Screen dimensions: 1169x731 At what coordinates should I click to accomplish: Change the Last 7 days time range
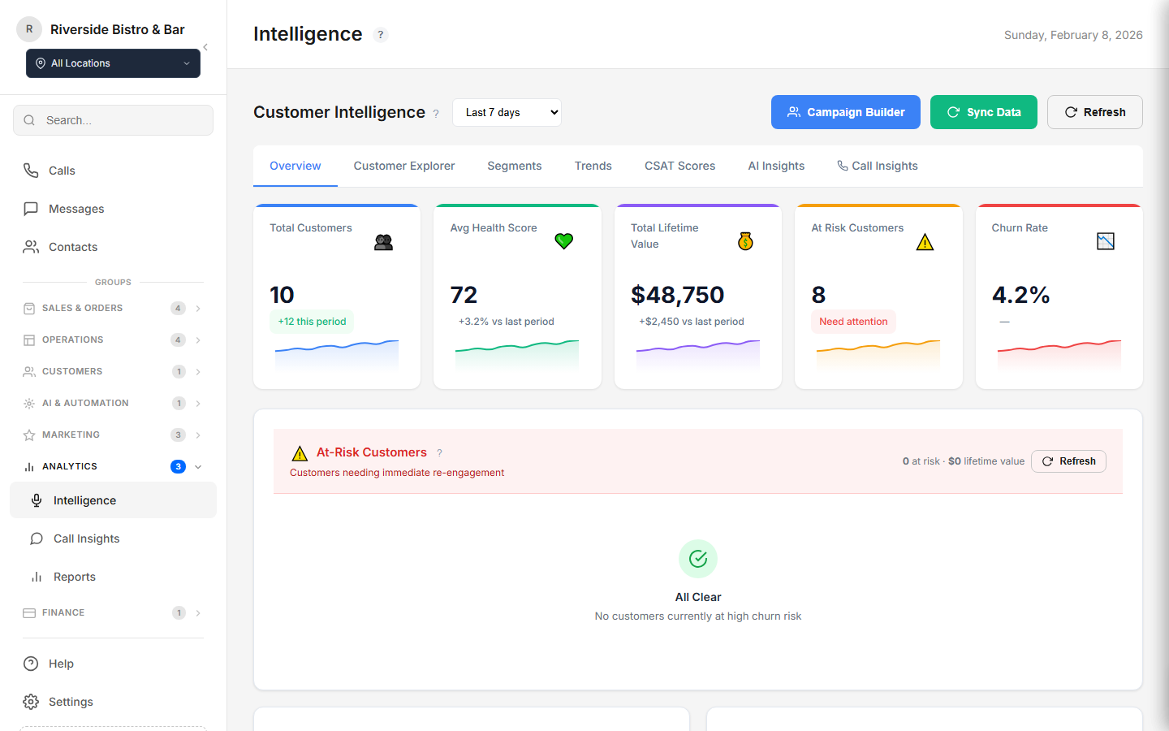(x=507, y=112)
